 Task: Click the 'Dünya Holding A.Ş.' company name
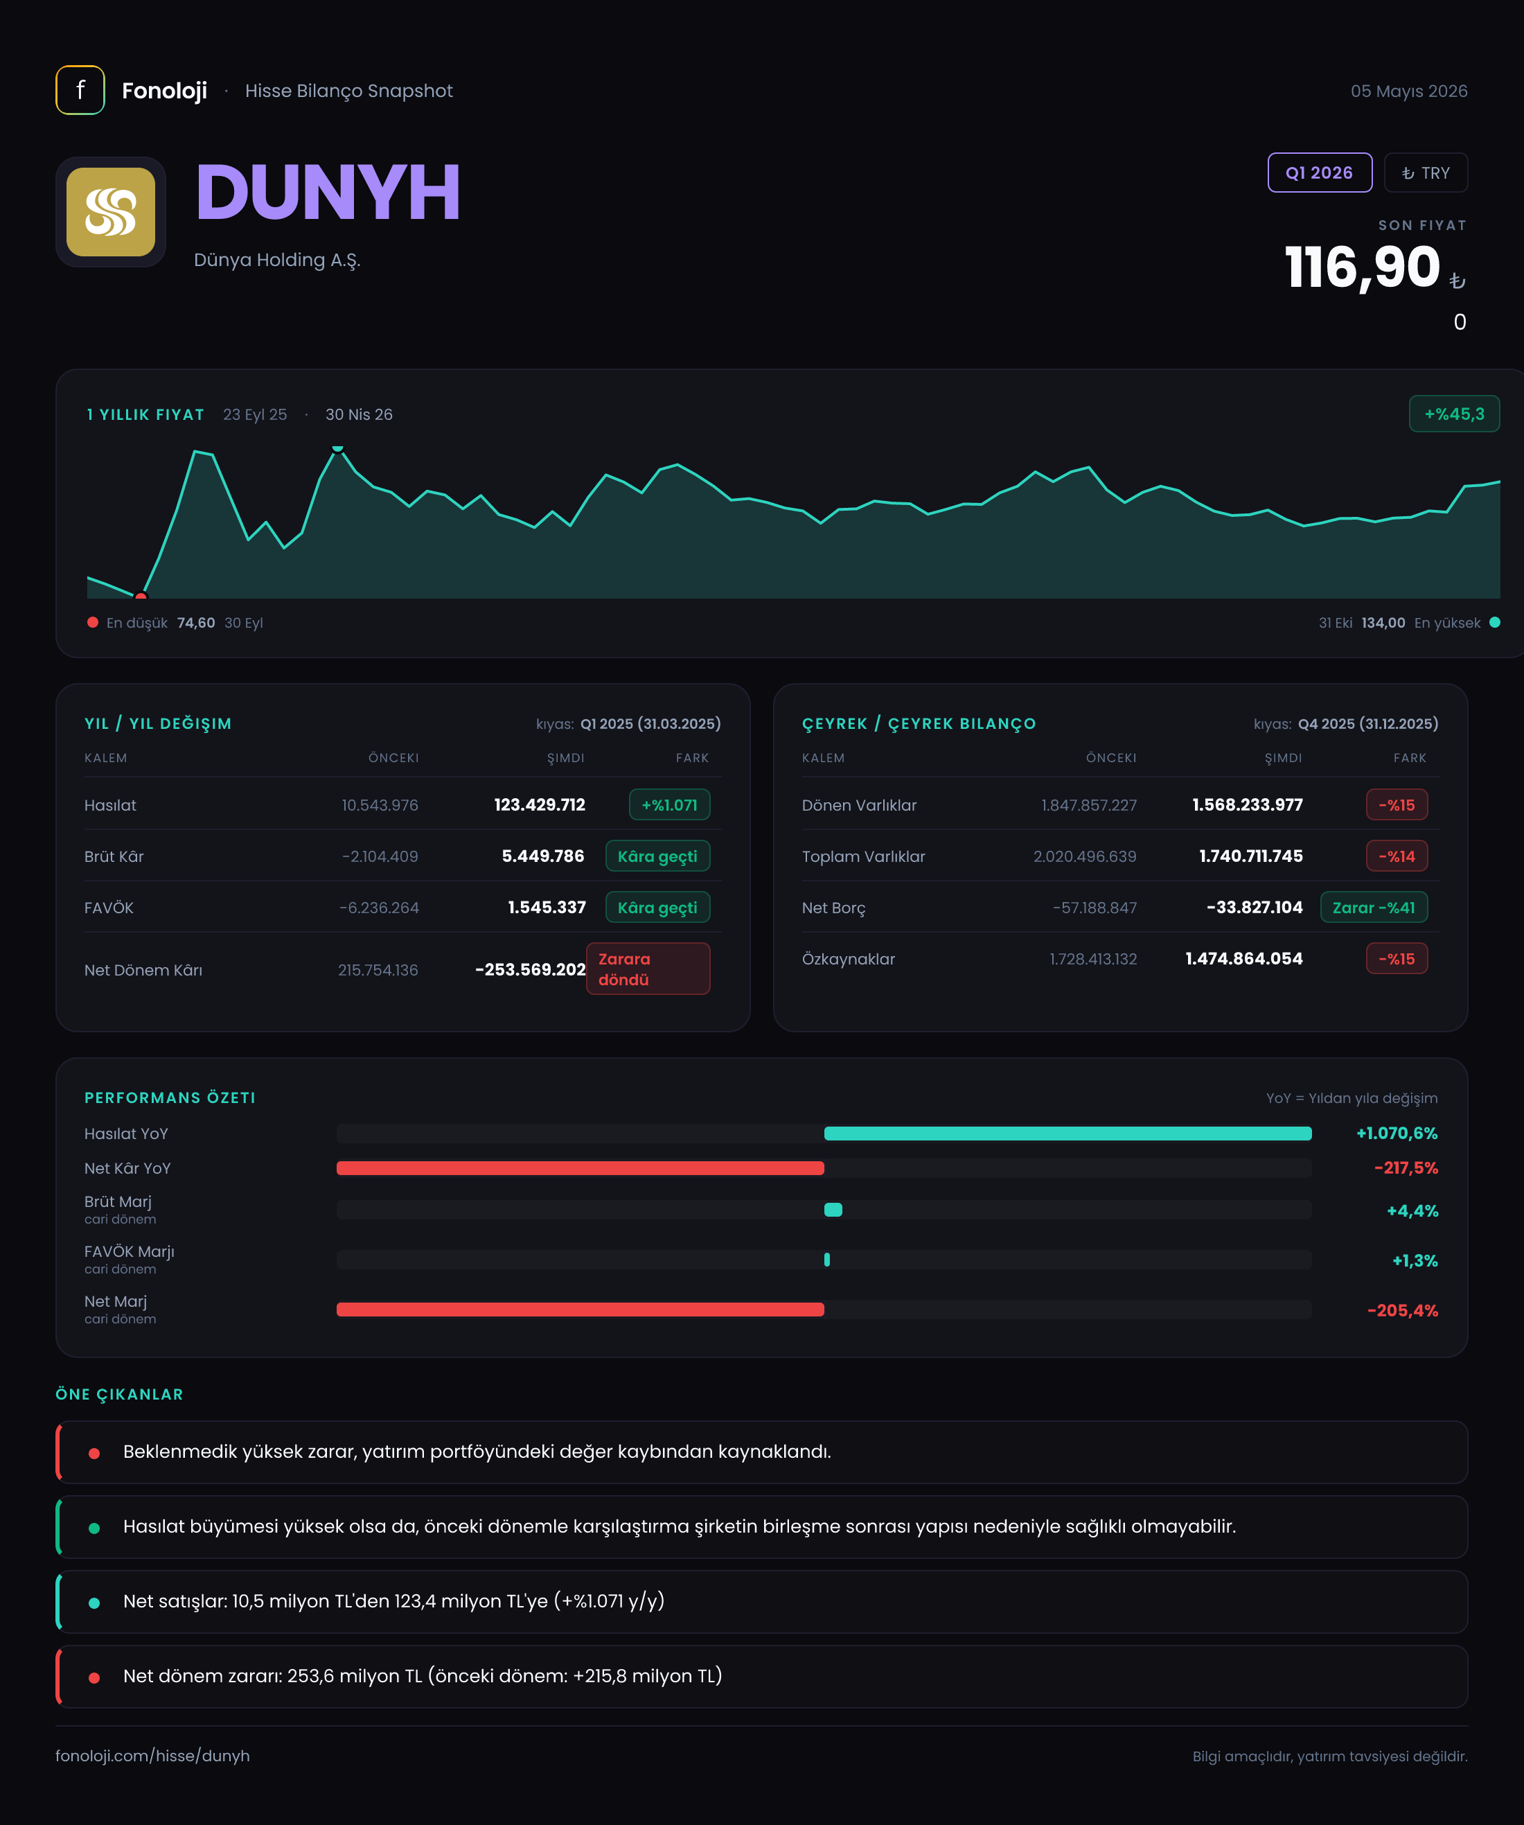pyautogui.click(x=277, y=260)
